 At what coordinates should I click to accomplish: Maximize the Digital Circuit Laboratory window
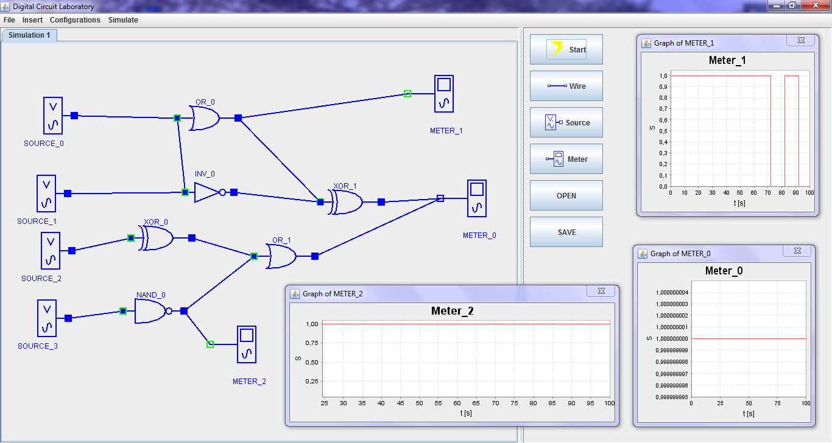click(792, 5)
